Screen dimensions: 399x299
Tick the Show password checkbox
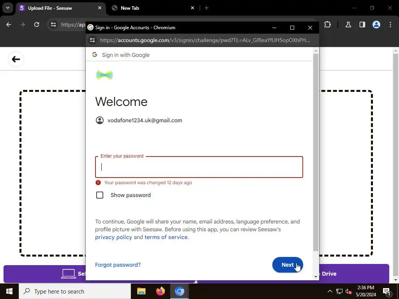coord(100,195)
